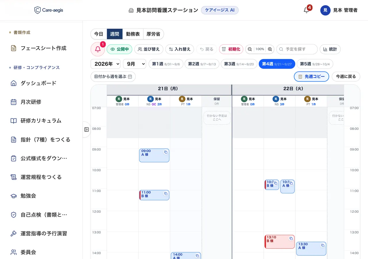Screen dimensions: 368x259
Task: Open the 統計 statistics button
Action: 330,49
